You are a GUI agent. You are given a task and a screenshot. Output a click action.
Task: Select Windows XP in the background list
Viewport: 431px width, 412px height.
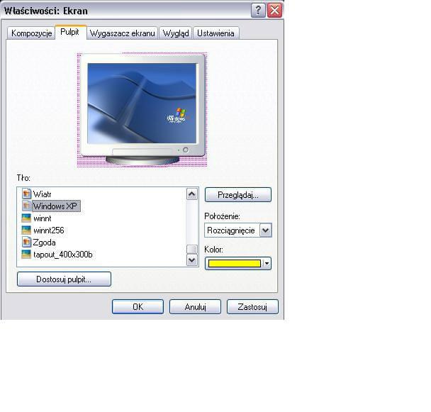click(56, 206)
